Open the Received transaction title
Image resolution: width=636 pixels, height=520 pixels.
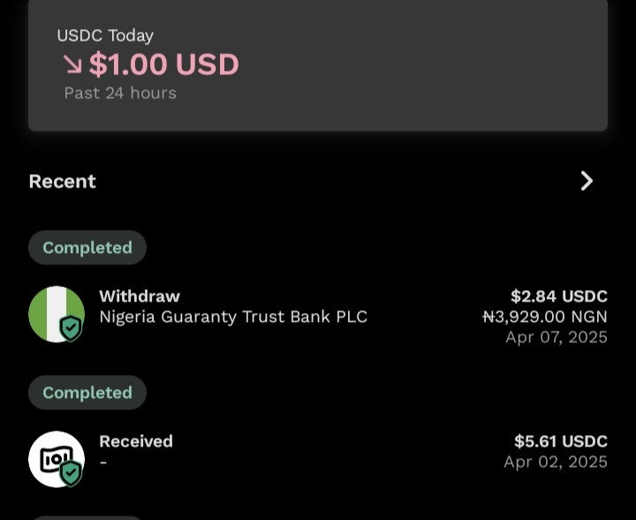[x=136, y=440]
